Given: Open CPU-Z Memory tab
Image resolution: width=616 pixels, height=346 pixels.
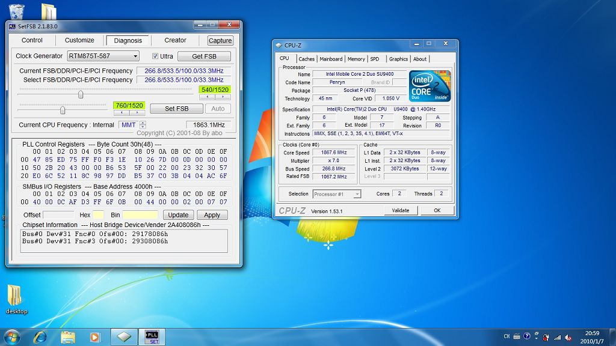Looking at the screenshot, I should point(356,59).
